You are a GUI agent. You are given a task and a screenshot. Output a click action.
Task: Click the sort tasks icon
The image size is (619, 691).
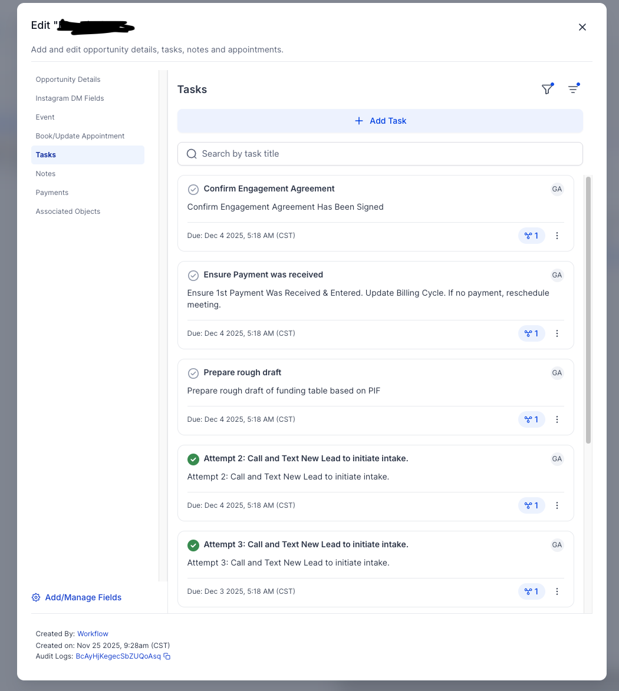[x=573, y=88]
